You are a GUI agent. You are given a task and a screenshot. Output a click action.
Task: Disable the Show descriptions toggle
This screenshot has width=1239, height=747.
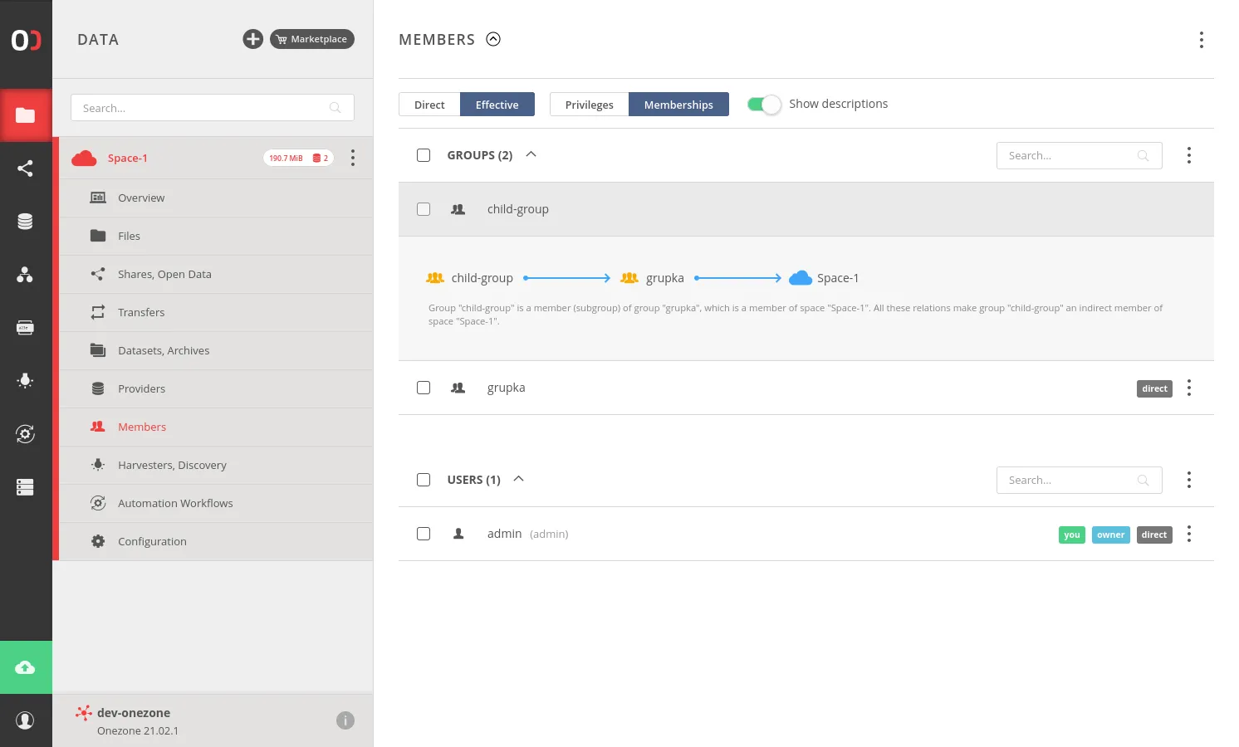click(x=763, y=104)
